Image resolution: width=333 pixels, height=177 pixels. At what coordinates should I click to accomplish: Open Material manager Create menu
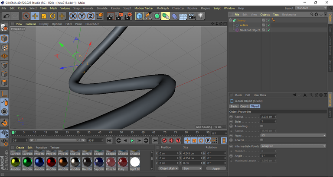pos(20,148)
